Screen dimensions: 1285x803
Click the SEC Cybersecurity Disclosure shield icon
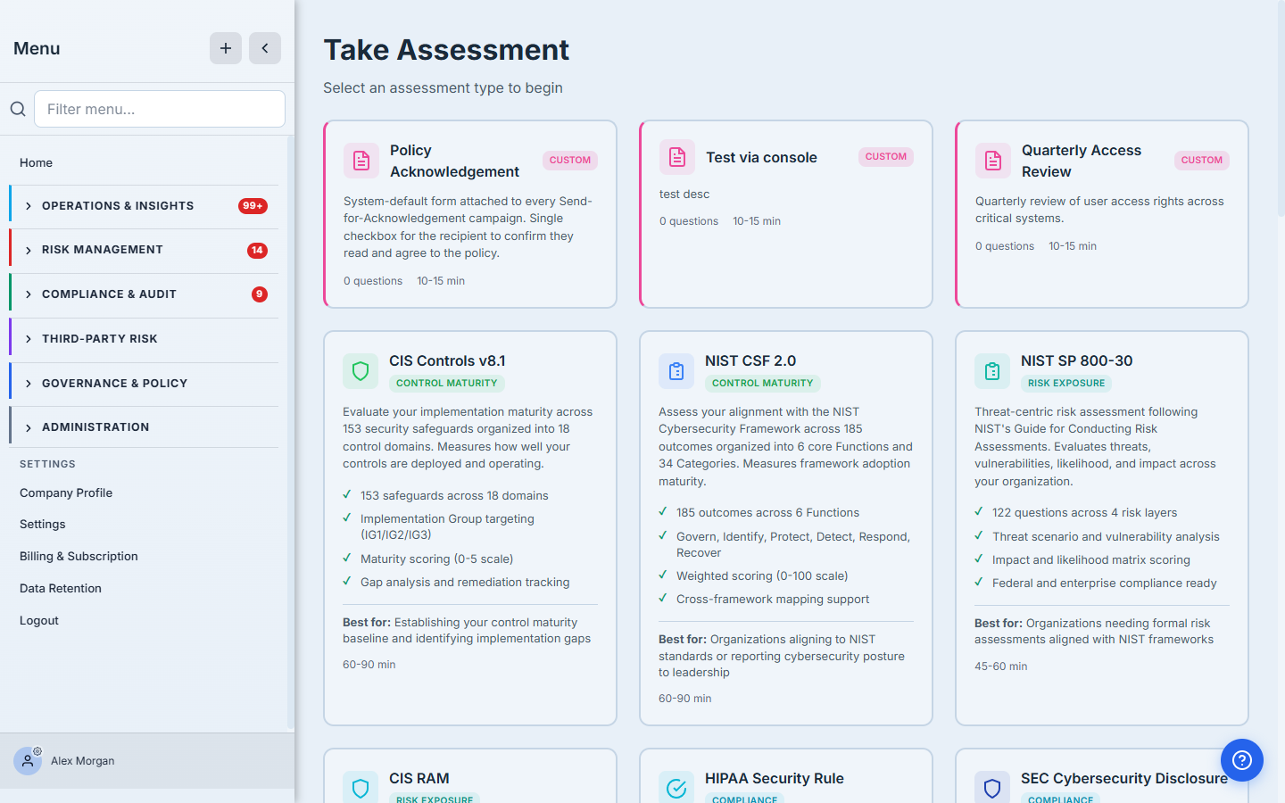[992, 787]
